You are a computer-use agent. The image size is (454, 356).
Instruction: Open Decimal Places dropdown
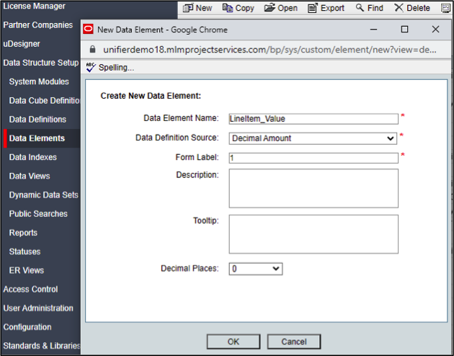pyautogui.click(x=256, y=269)
